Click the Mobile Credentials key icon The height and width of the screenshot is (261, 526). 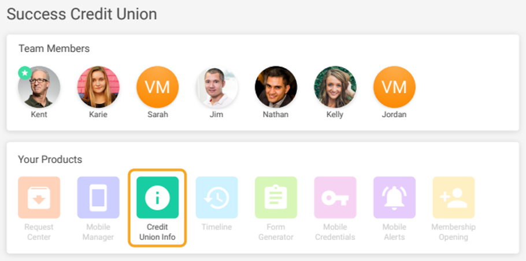(x=335, y=197)
